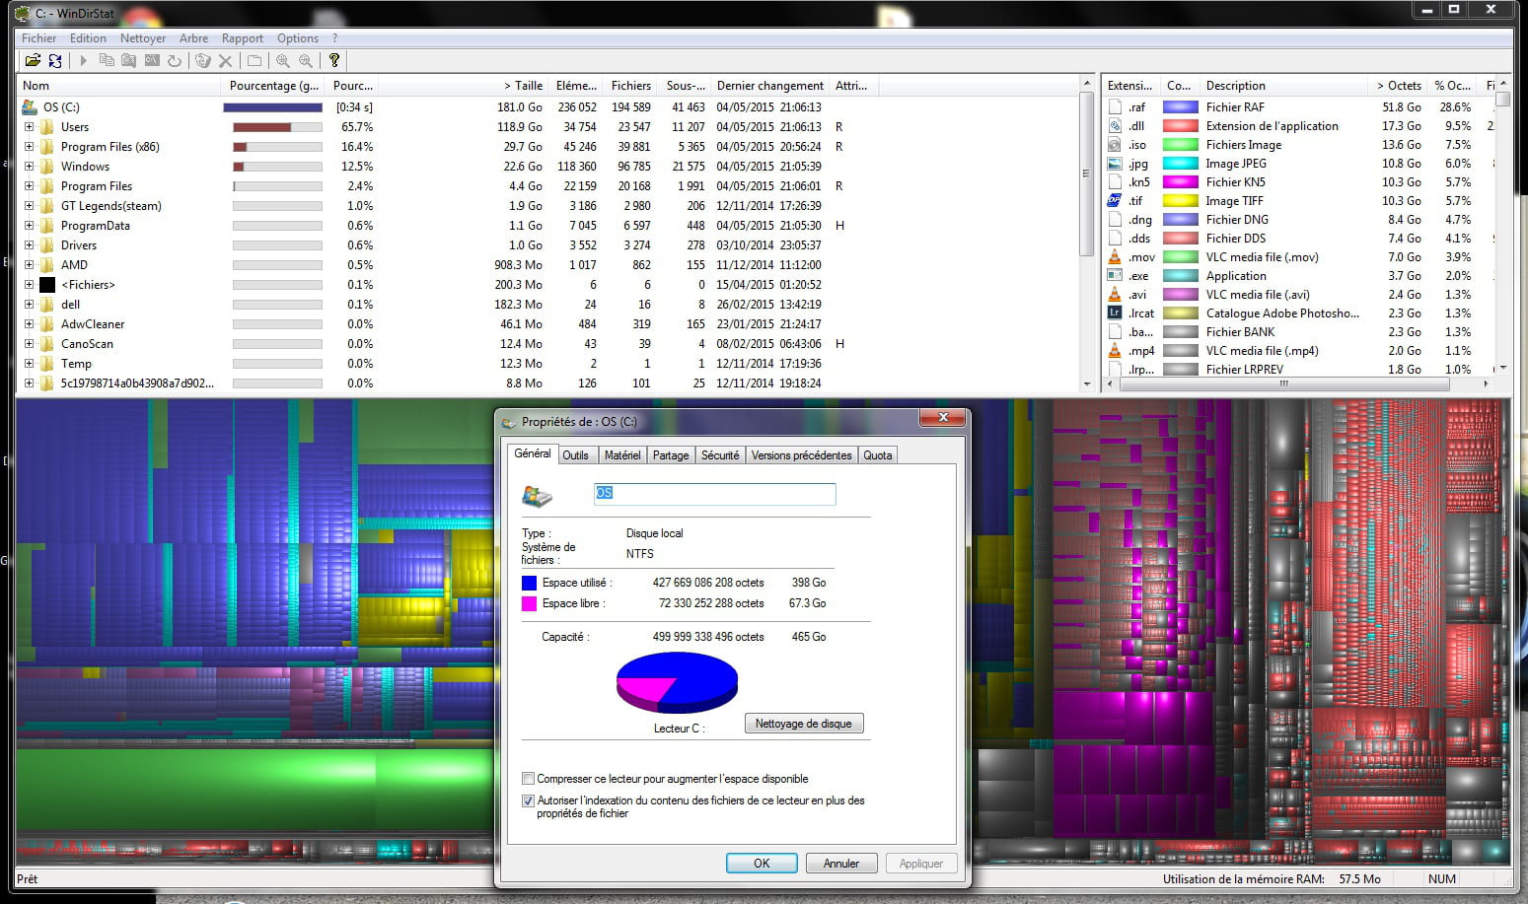Click the Delete to recycle bin toolbar icon
This screenshot has height=904, width=1528.
203,61
